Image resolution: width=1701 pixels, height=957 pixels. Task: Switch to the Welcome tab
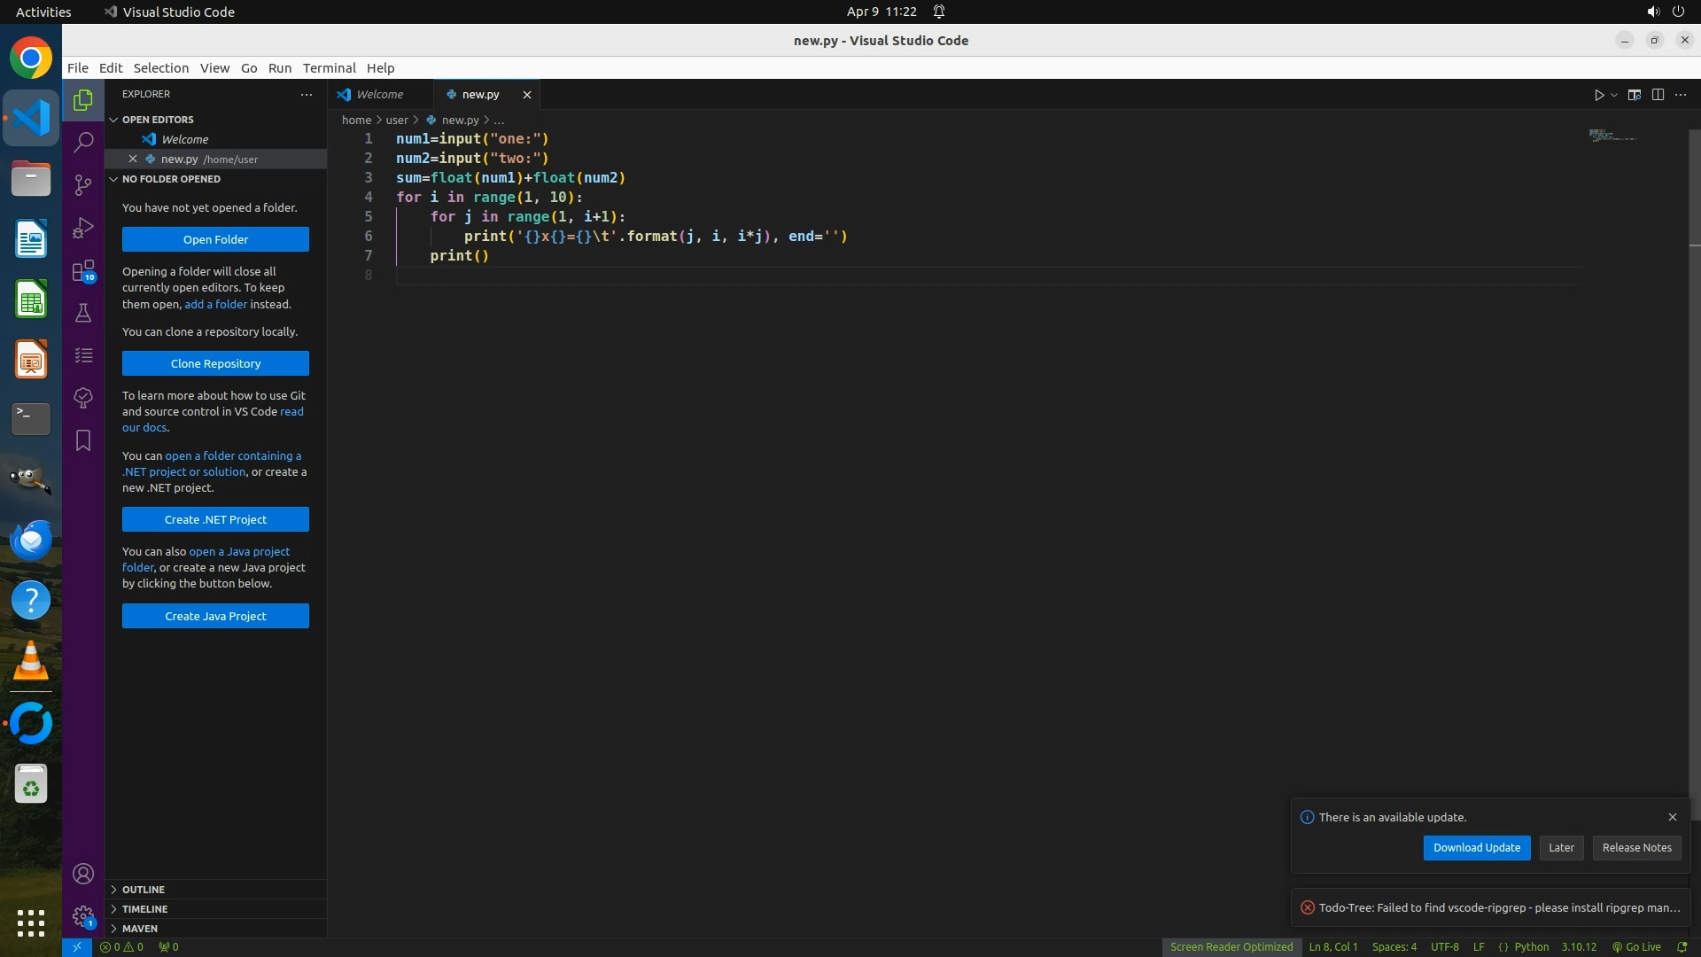click(379, 94)
